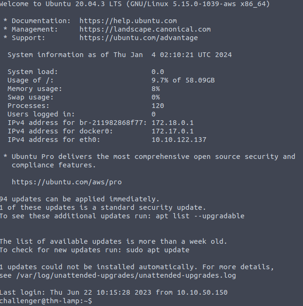Click the last login IP 10.10.50.150
Screen dimensions: 303x306
pos(202,292)
